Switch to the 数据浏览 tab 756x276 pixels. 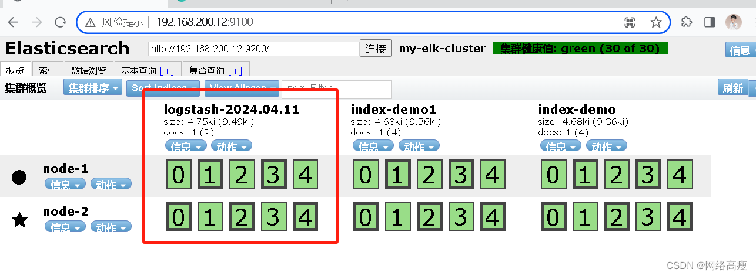[x=89, y=70]
